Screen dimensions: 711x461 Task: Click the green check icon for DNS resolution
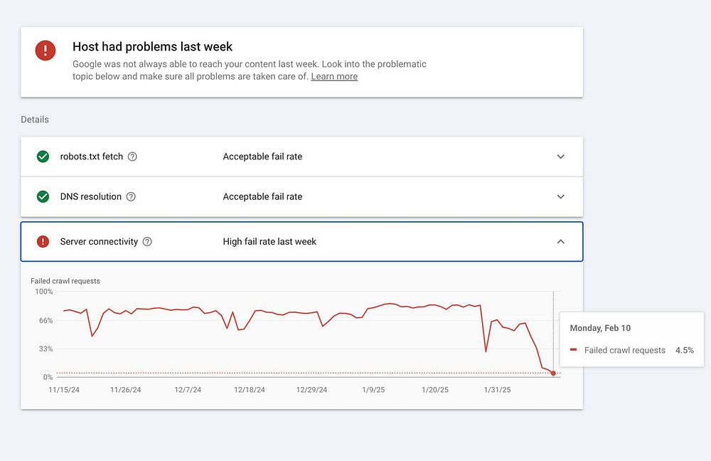[43, 196]
